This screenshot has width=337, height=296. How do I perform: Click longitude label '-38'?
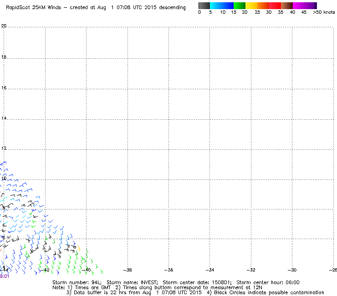128,270
